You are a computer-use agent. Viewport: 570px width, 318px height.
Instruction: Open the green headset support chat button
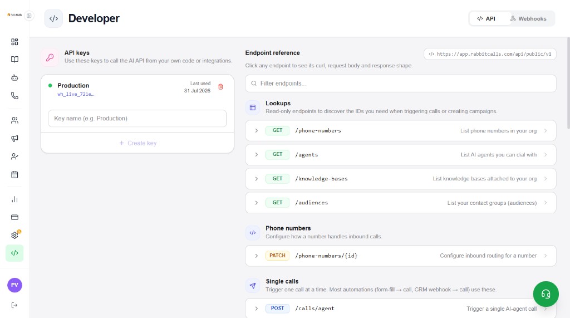(546, 294)
